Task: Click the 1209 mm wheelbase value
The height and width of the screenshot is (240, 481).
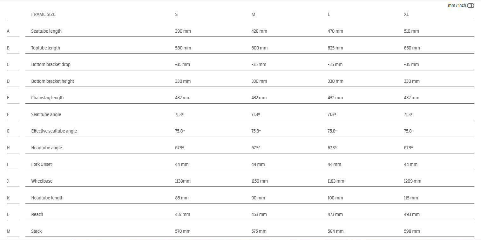Action: coord(412,181)
